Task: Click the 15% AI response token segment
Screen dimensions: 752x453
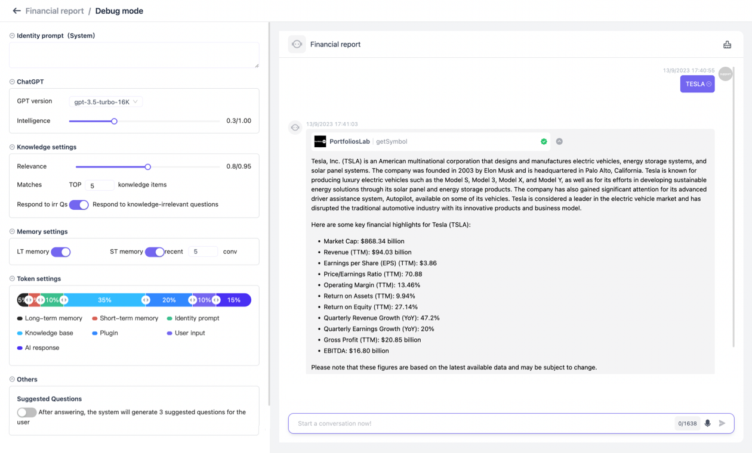Action: click(234, 300)
